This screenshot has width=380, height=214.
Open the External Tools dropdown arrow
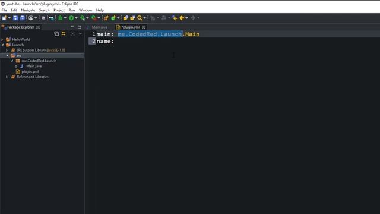[x=99, y=18]
